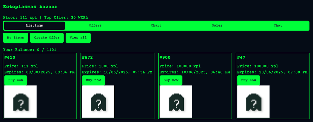Click the Your Balance text

[x=29, y=50]
